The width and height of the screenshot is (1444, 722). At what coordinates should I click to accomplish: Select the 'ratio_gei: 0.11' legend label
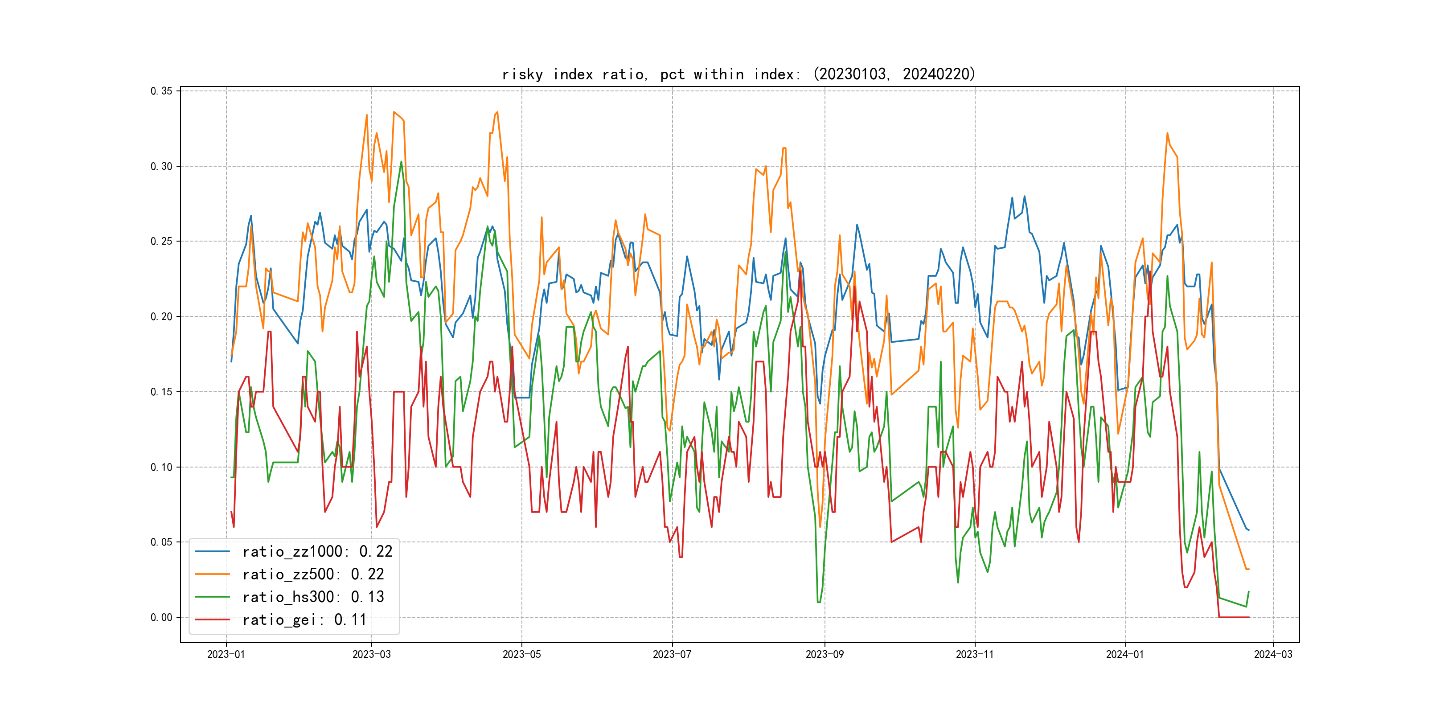pos(304,619)
